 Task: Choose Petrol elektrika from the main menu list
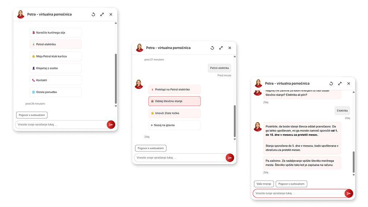[x=56, y=44]
